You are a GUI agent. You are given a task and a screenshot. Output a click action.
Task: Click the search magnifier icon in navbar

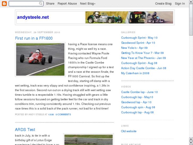coord(41,3)
